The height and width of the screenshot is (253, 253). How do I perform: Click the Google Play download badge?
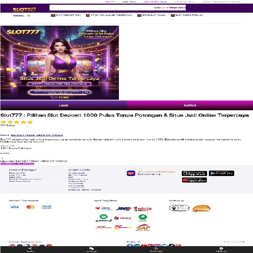coord(222,173)
